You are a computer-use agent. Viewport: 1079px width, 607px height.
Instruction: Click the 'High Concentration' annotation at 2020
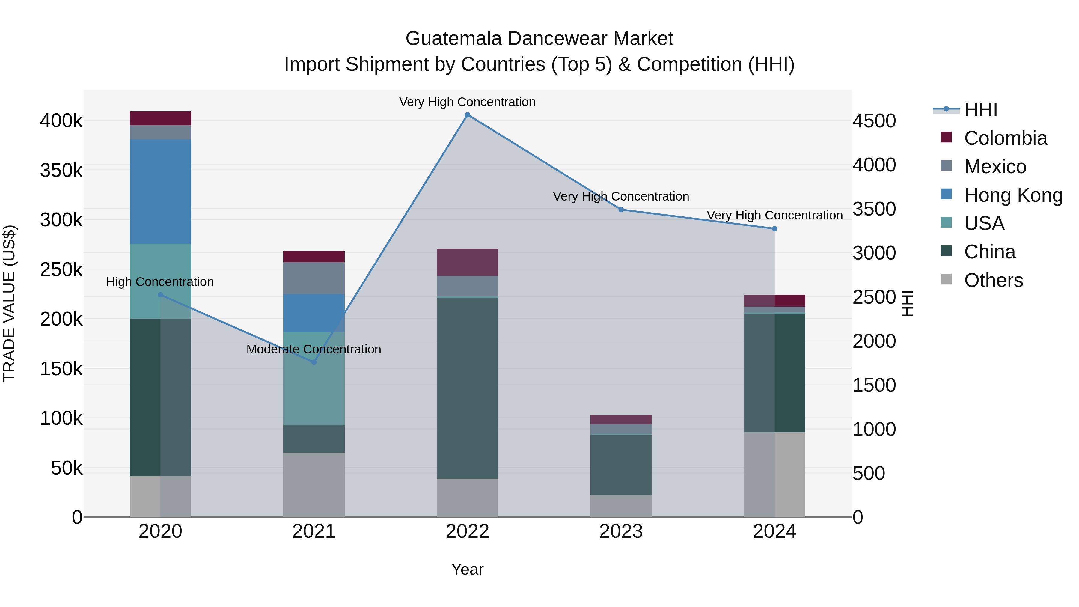pos(160,281)
